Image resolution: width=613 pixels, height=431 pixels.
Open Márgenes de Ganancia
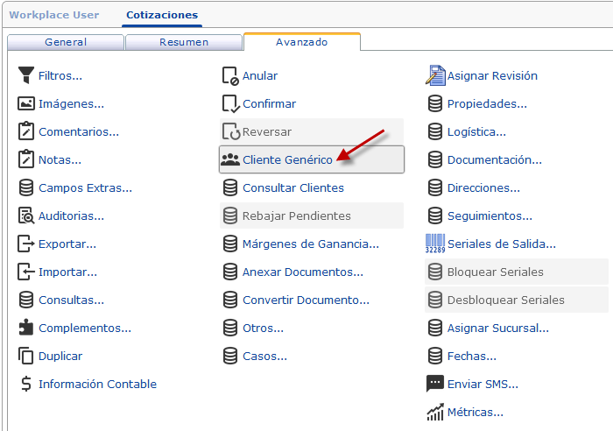click(x=310, y=244)
